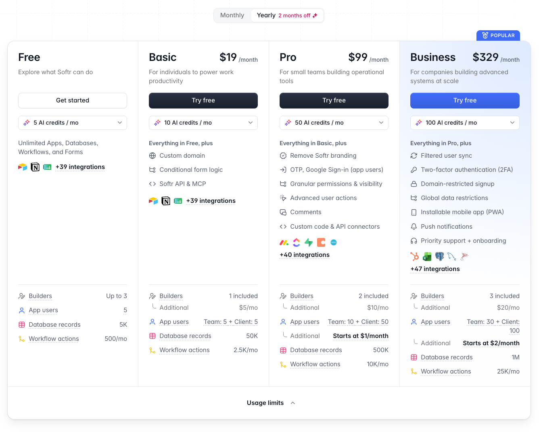
Task: Click Database records in the Basic plan
Action: pos(185,336)
